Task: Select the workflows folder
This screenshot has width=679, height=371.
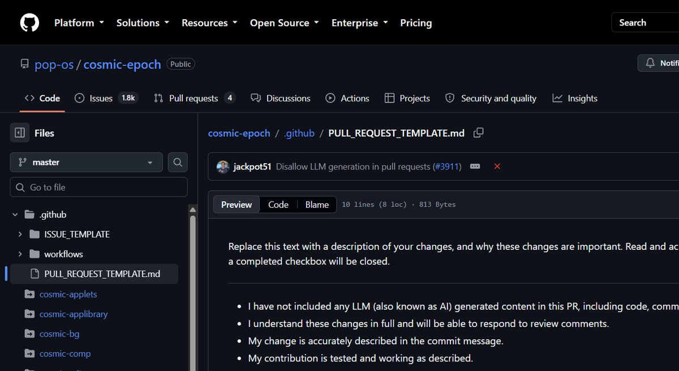Action: (x=64, y=254)
